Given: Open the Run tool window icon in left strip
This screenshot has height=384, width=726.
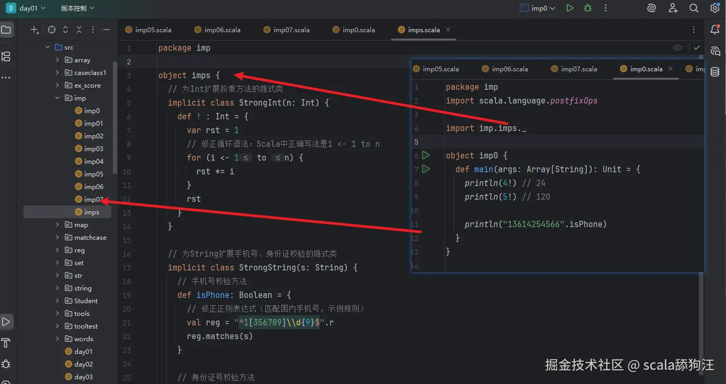Looking at the screenshot, I should pyautogui.click(x=6, y=322).
